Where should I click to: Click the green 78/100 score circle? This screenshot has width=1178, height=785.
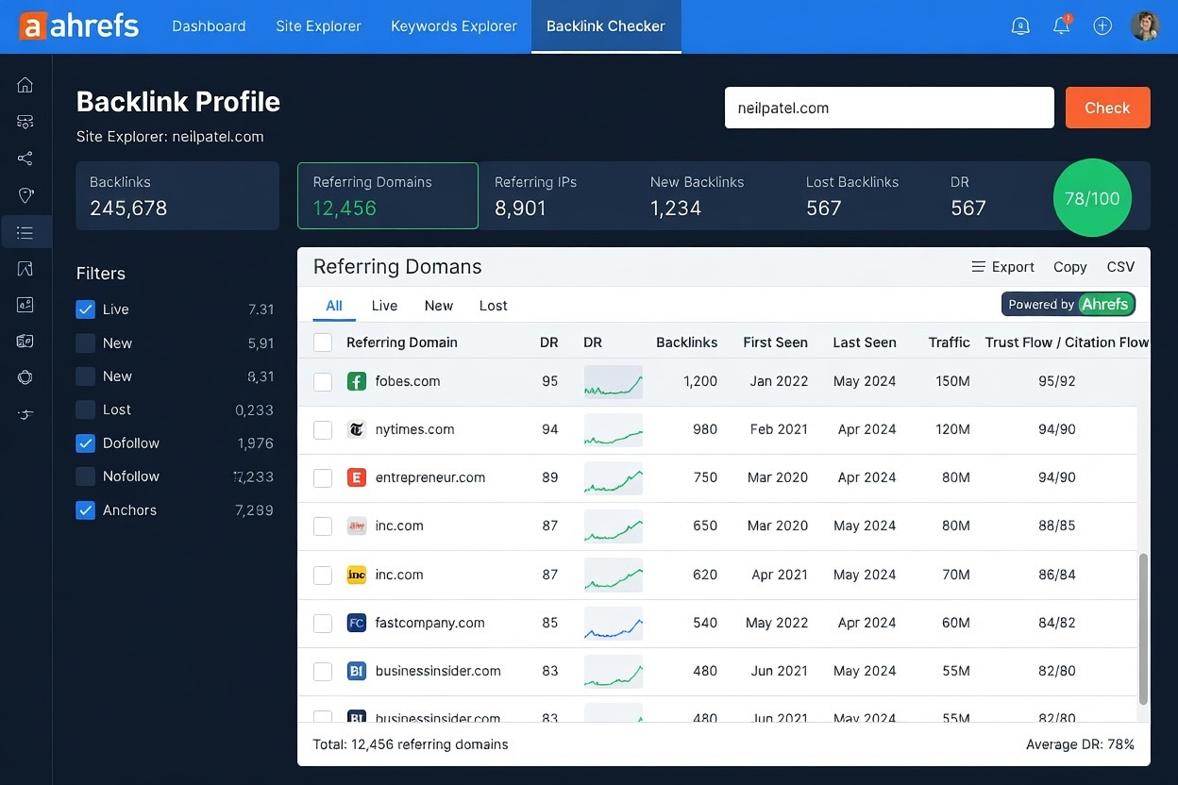(x=1092, y=198)
